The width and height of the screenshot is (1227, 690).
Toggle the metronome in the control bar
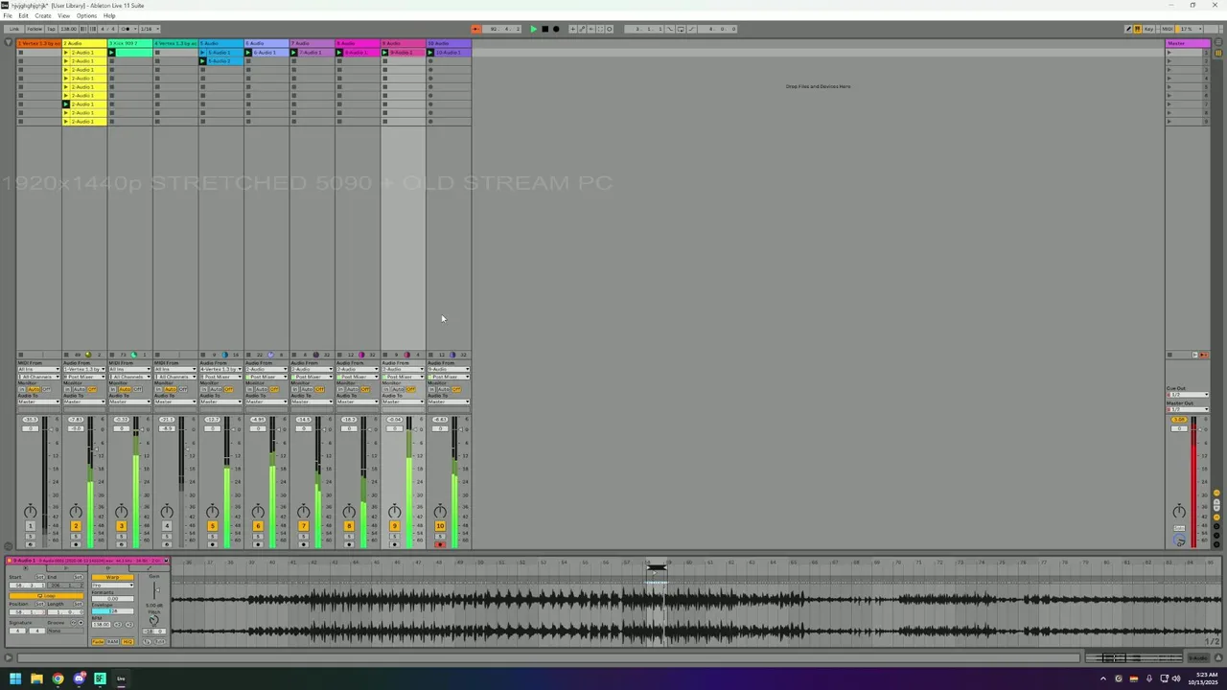pyautogui.click(x=128, y=29)
